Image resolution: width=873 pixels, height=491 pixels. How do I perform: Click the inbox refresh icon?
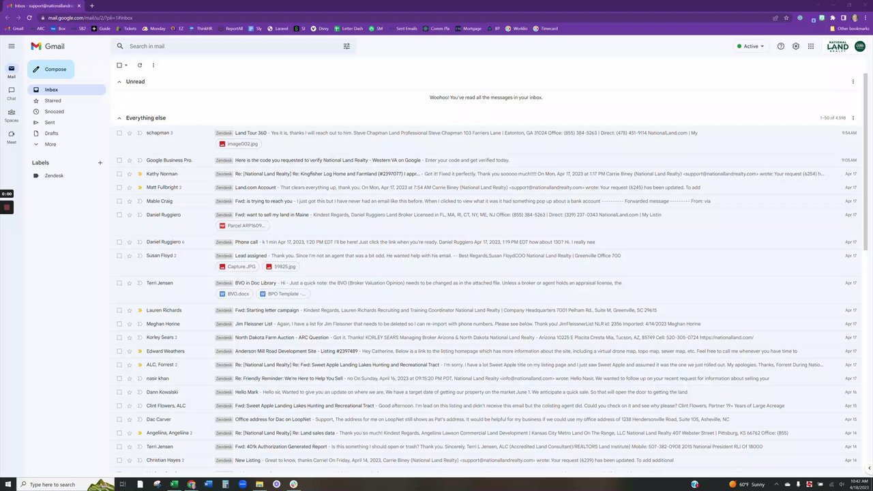140,65
